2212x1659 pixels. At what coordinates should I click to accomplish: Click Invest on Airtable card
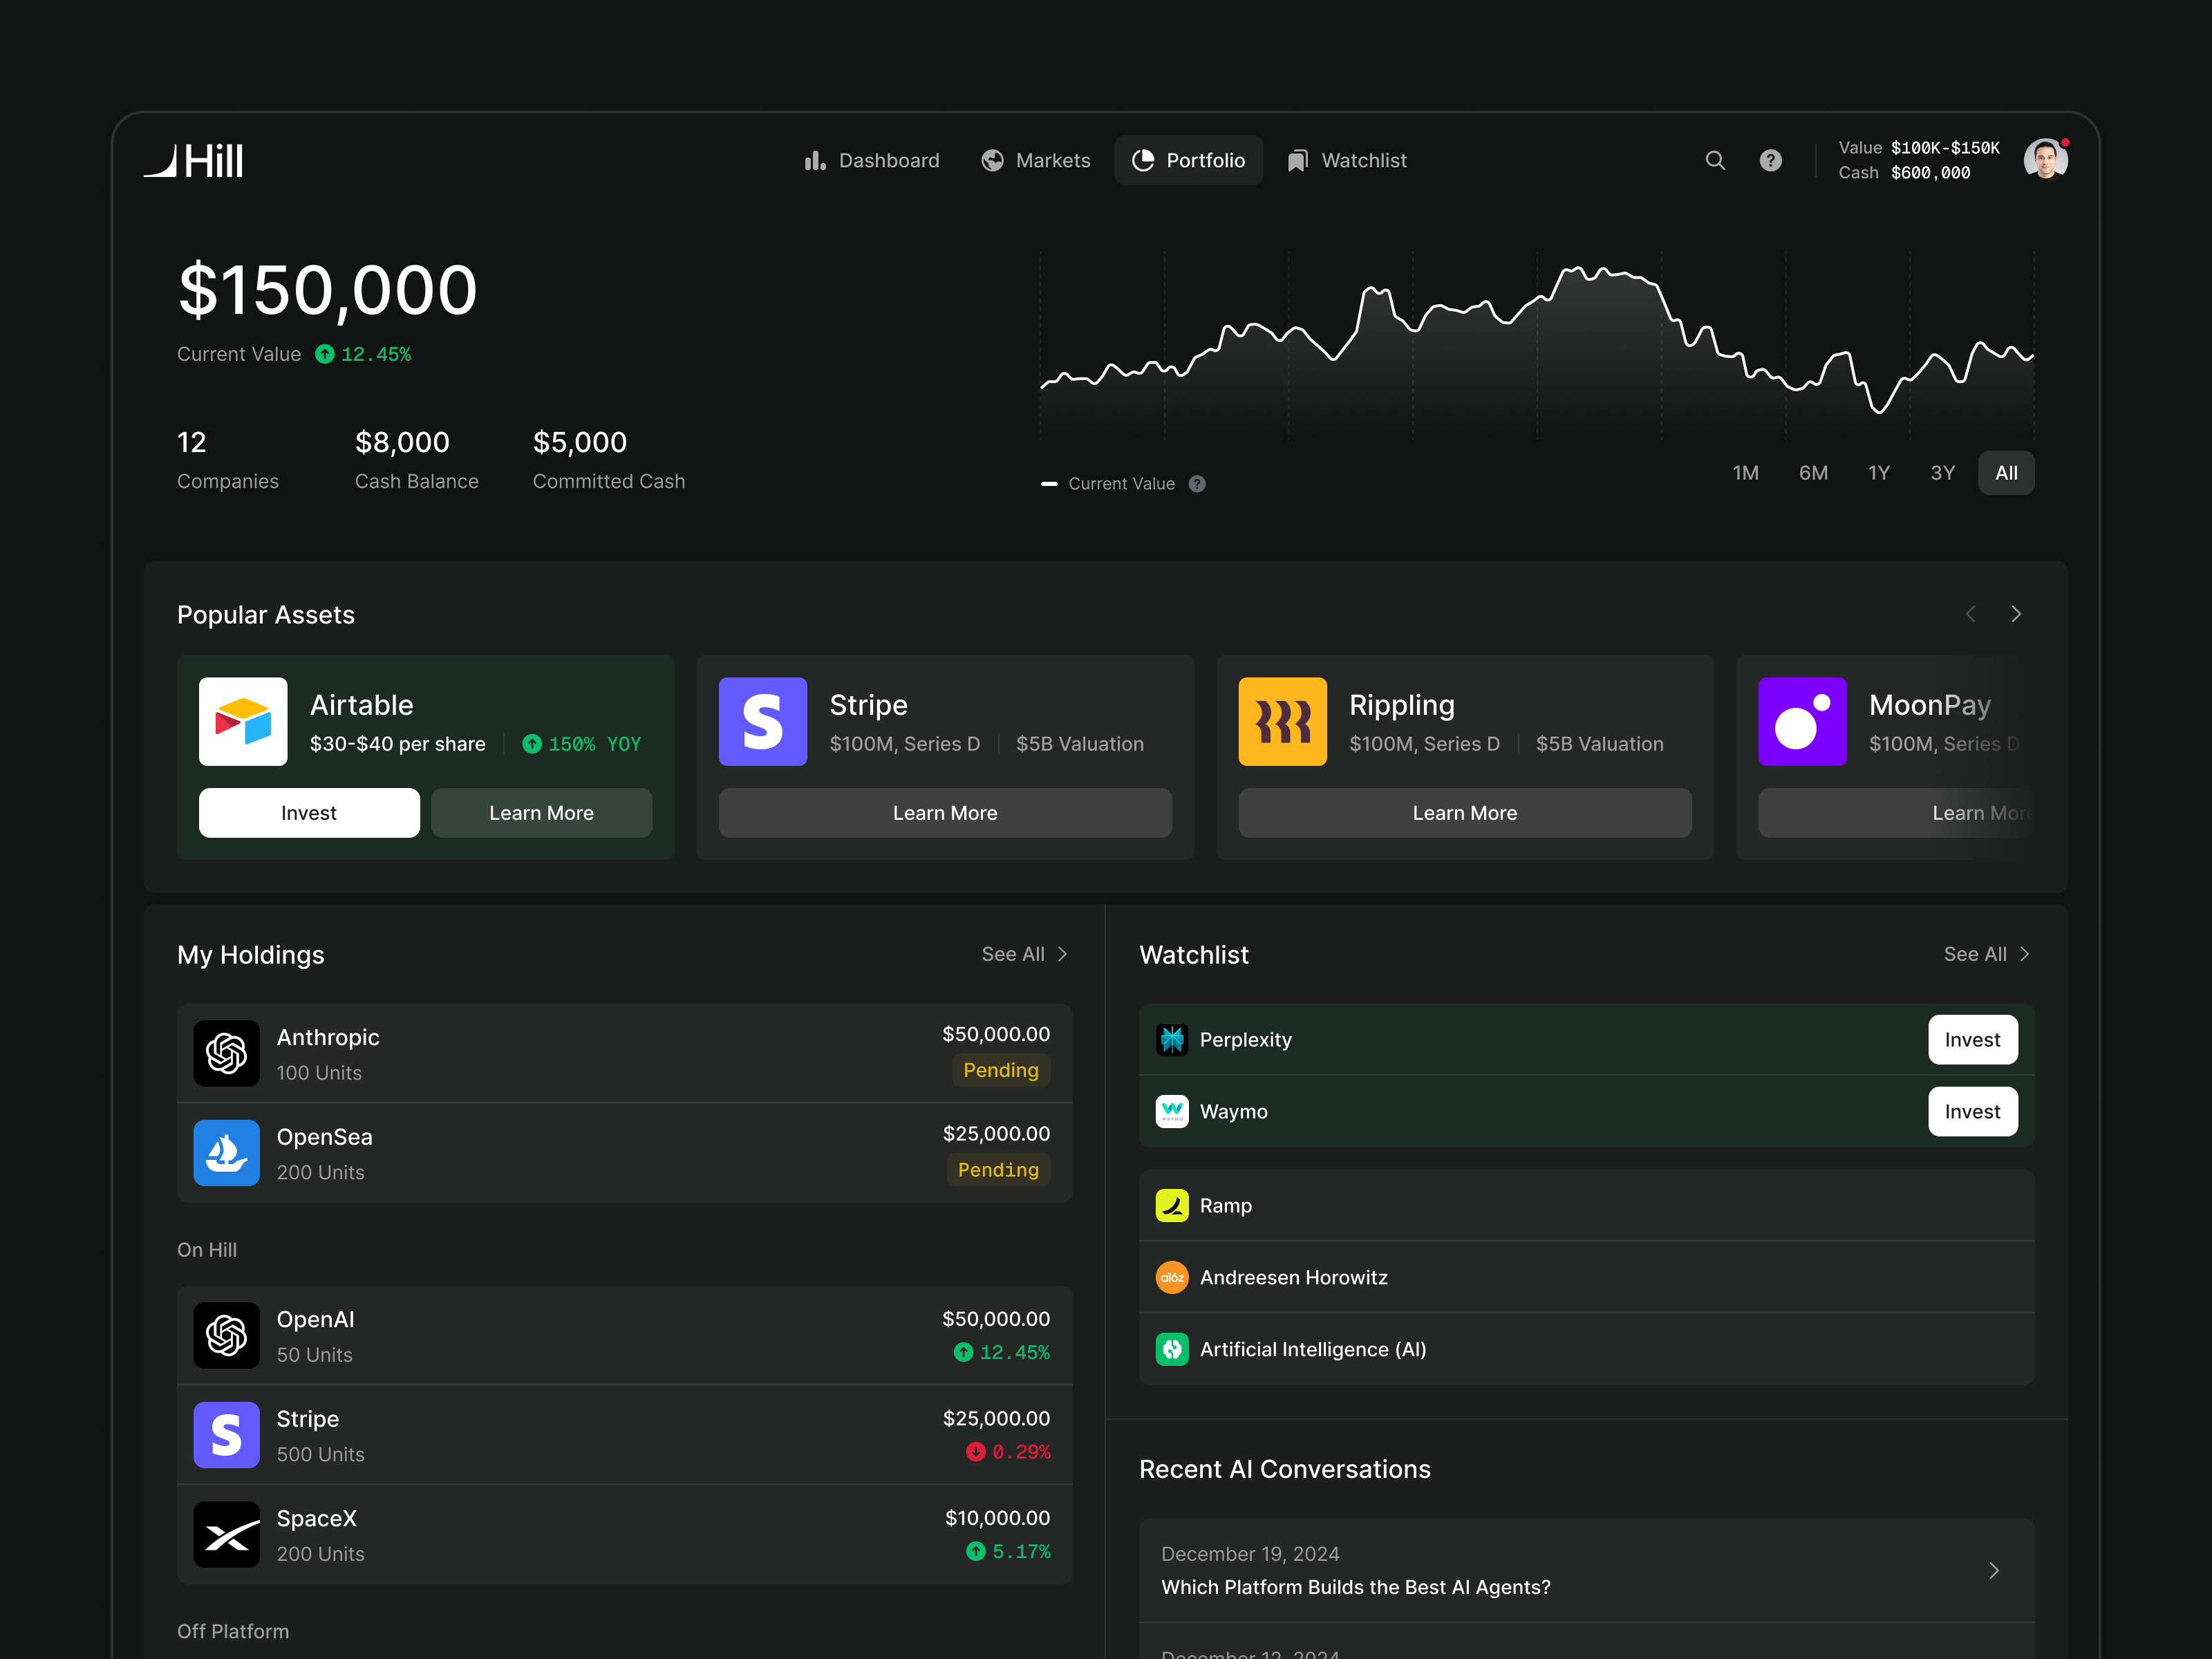[x=309, y=813]
